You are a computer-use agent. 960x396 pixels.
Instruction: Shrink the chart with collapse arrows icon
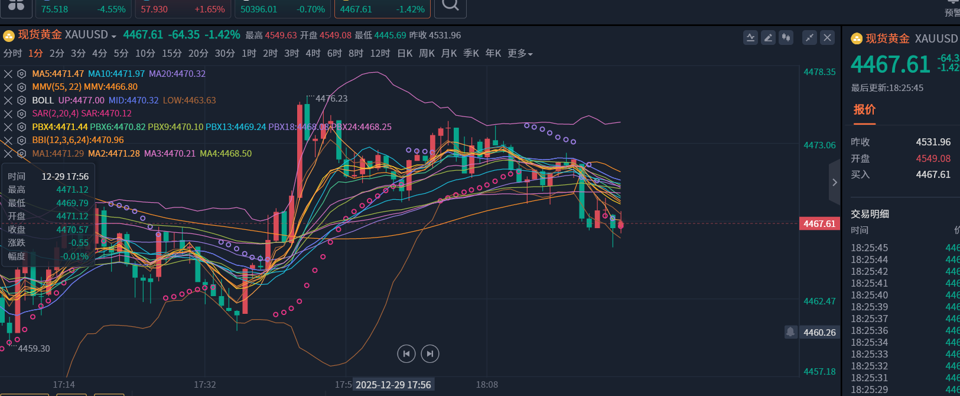[809, 38]
